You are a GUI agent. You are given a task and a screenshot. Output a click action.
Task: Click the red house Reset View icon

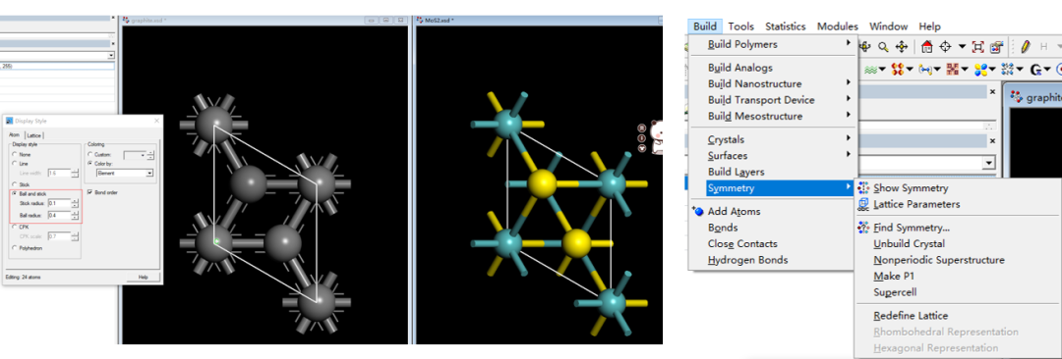point(927,47)
